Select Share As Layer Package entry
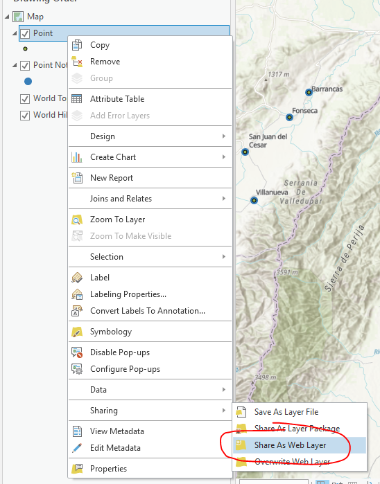This screenshot has height=484, width=380. click(x=300, y=429)
